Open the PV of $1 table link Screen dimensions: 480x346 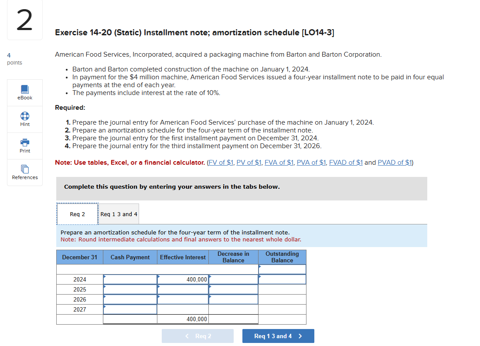pos(249,162)
